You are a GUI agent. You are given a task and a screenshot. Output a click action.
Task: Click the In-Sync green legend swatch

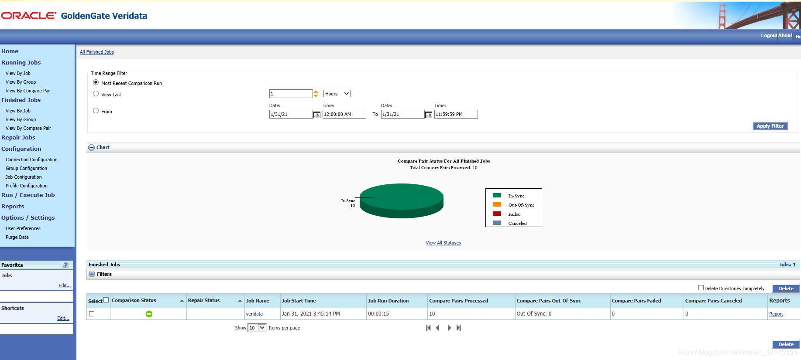(x=497, y=195)
